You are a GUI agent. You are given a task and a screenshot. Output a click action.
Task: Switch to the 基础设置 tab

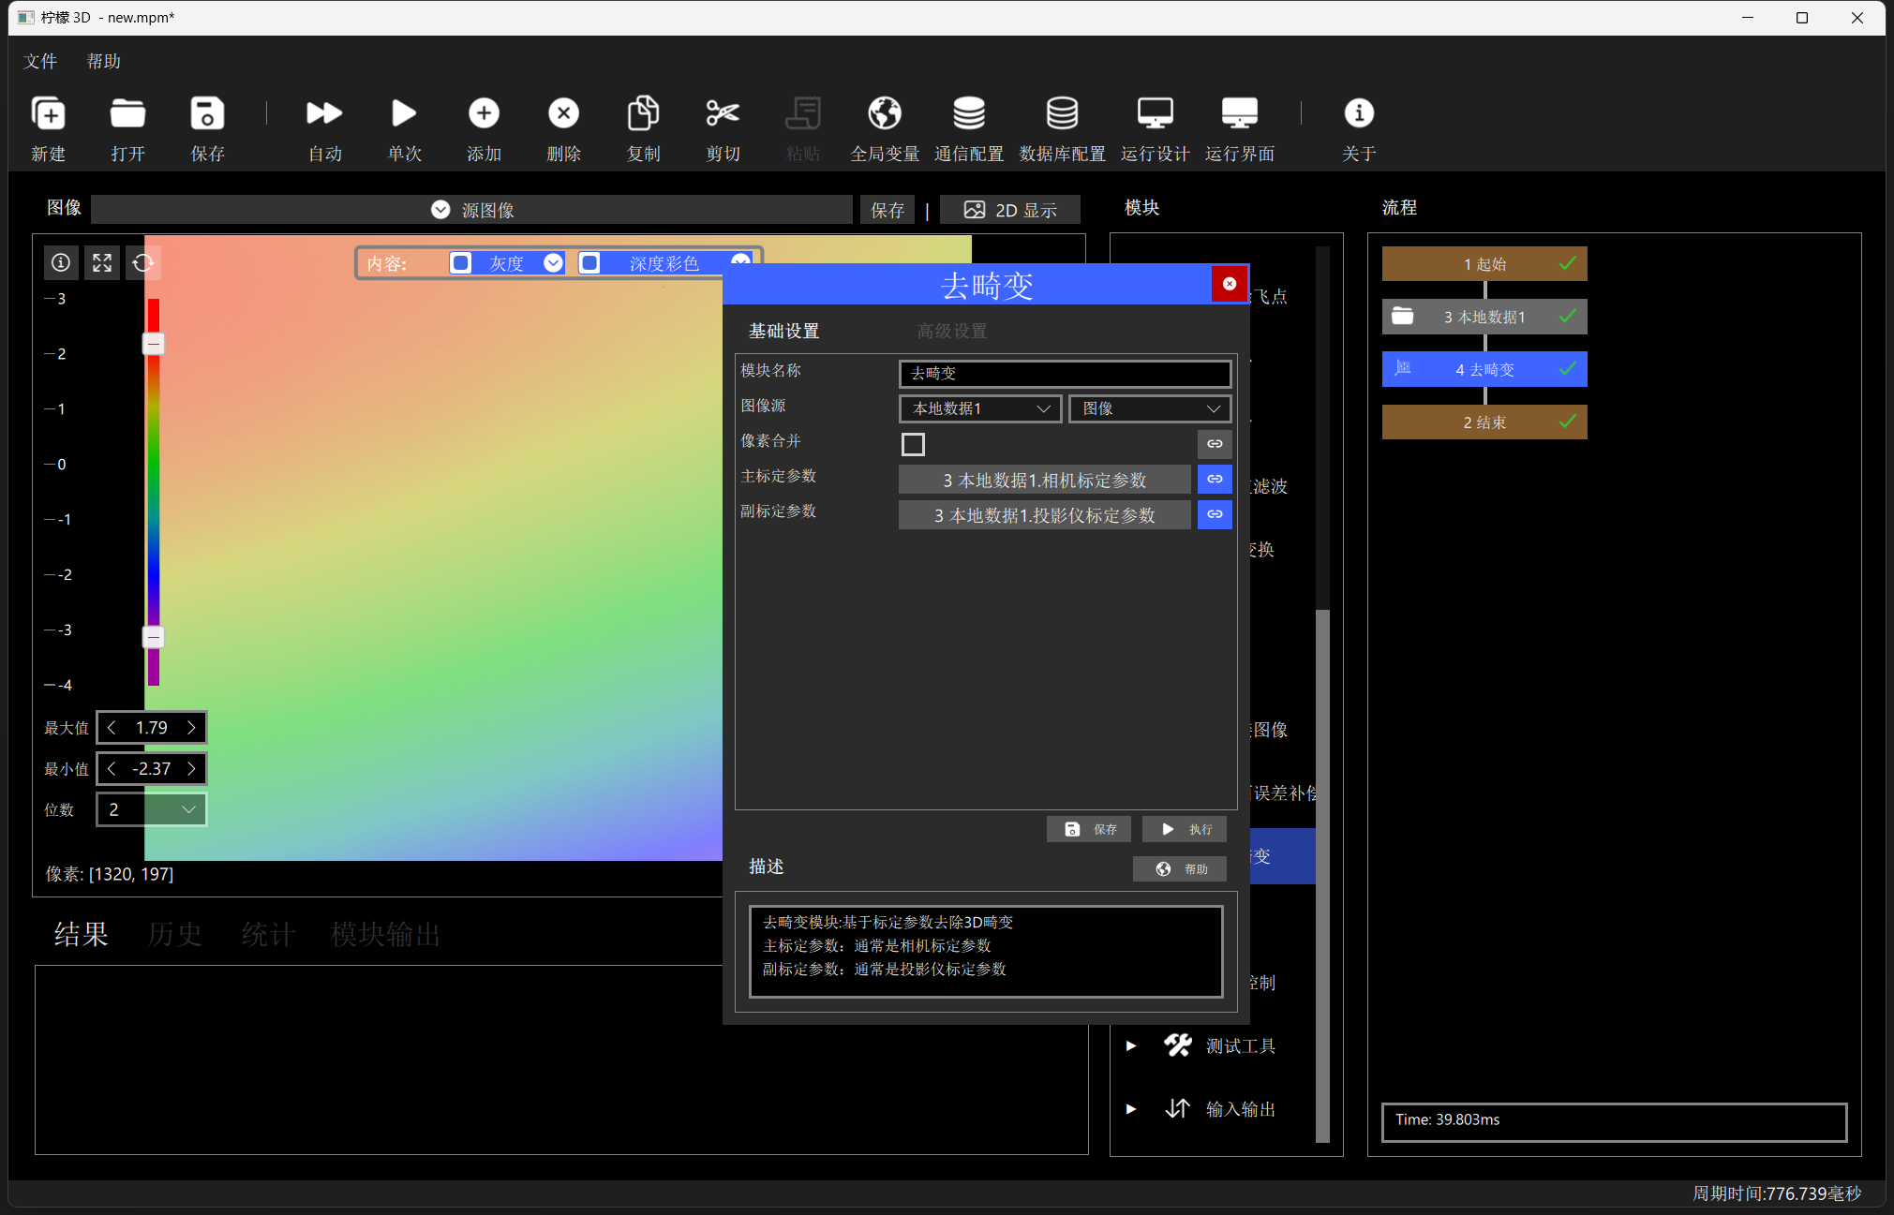tap(783, 331)
